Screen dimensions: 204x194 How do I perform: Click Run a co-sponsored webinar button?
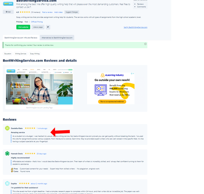point(112,102)
